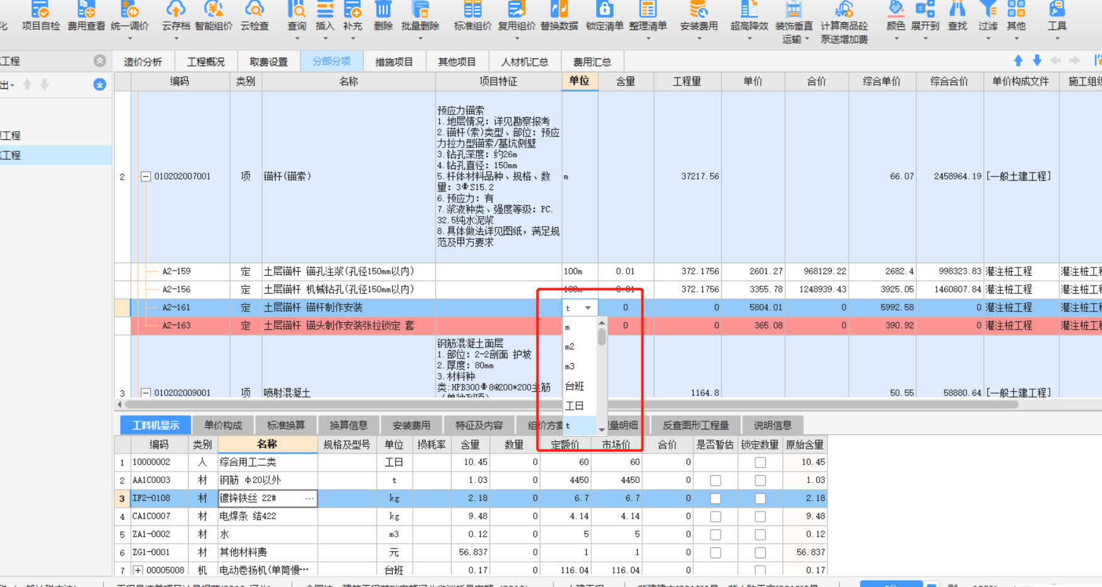1102x587 pixels.
Task: Choose m3 in the unit dropdown list
Action: pyautogui.click(x=570, y=366)
